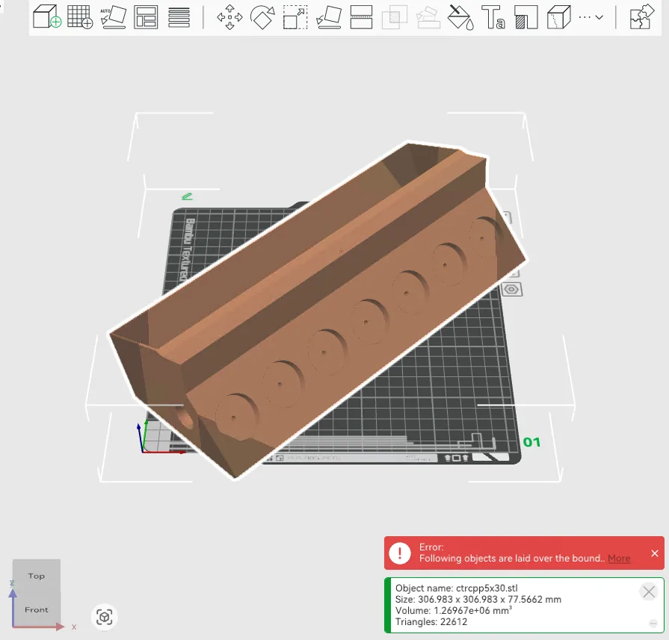Click the 'Size: 306.983 x 306.983' line
Image resolution: width=669 pixels, height=640 pixels.
tap(478, 599)
